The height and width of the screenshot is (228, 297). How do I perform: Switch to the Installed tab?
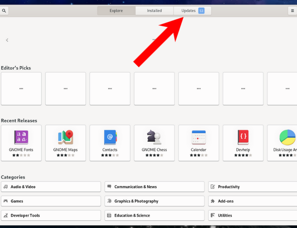[x=154, y=10]
